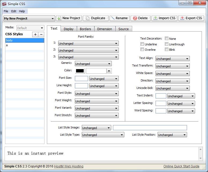The width and height of the screenshot is (208, 172).
Task: Click the New Project toolbar icon
Action: [x=59, y=18]
